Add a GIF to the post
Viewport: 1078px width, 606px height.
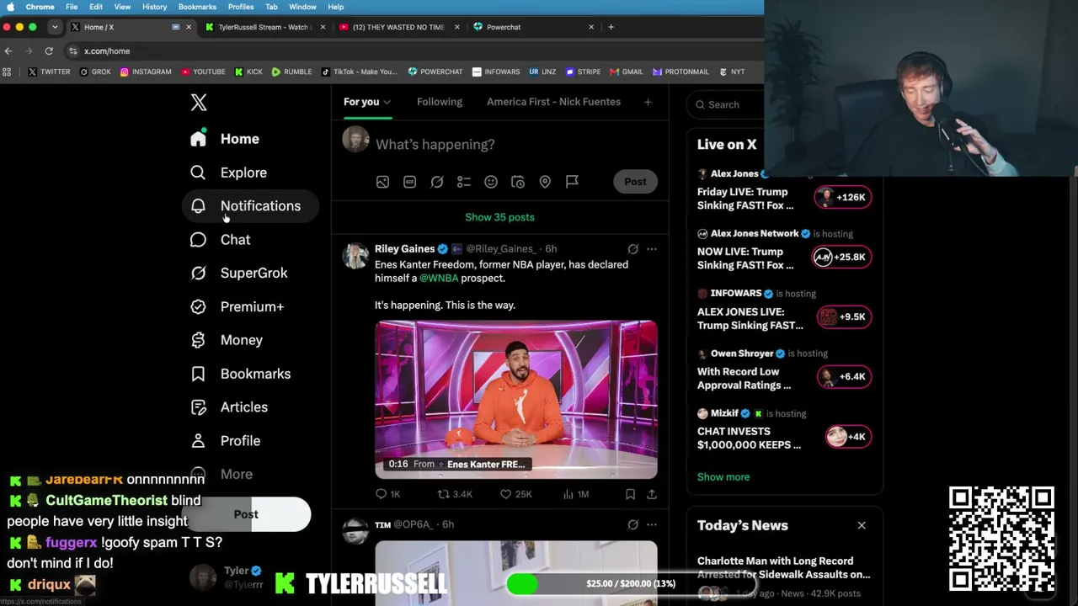point(409,182)
